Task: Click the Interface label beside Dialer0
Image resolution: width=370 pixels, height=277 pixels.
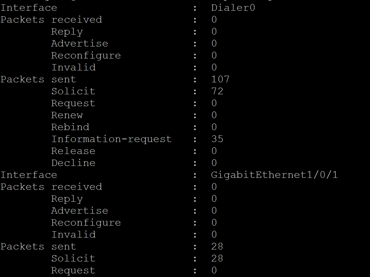Action: (x=29, y=8)
